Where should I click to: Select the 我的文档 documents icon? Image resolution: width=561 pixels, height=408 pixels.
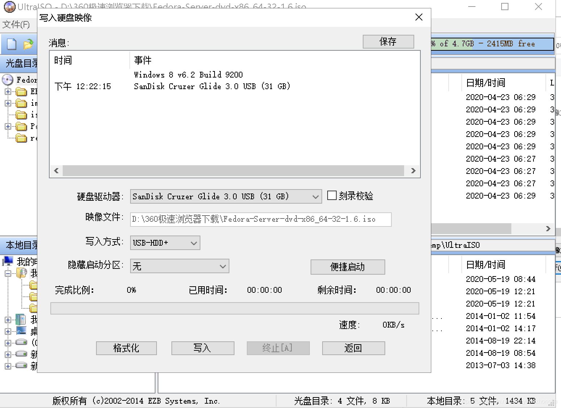coord(21,319)
